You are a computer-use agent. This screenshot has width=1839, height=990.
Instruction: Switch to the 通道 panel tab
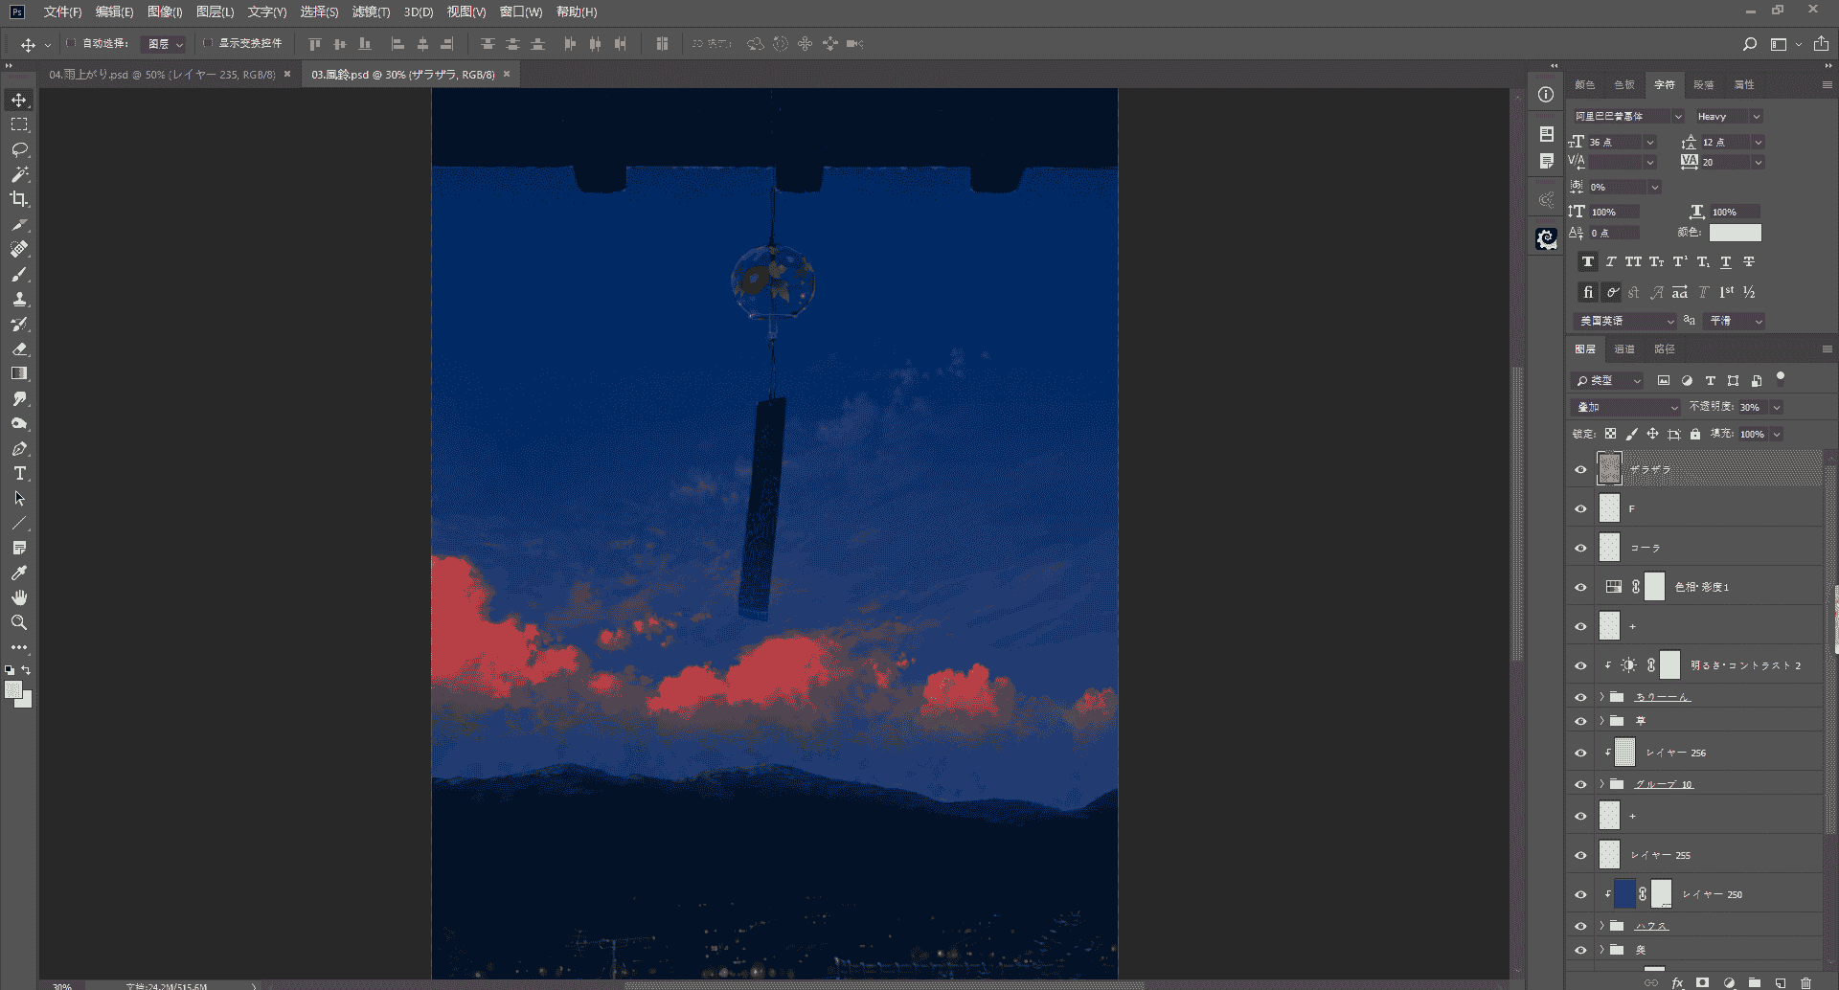1624,349
